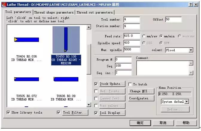The width and height of the screenshot is (201, 131).
Task: Click the Station number field
Action: [132, 26]
